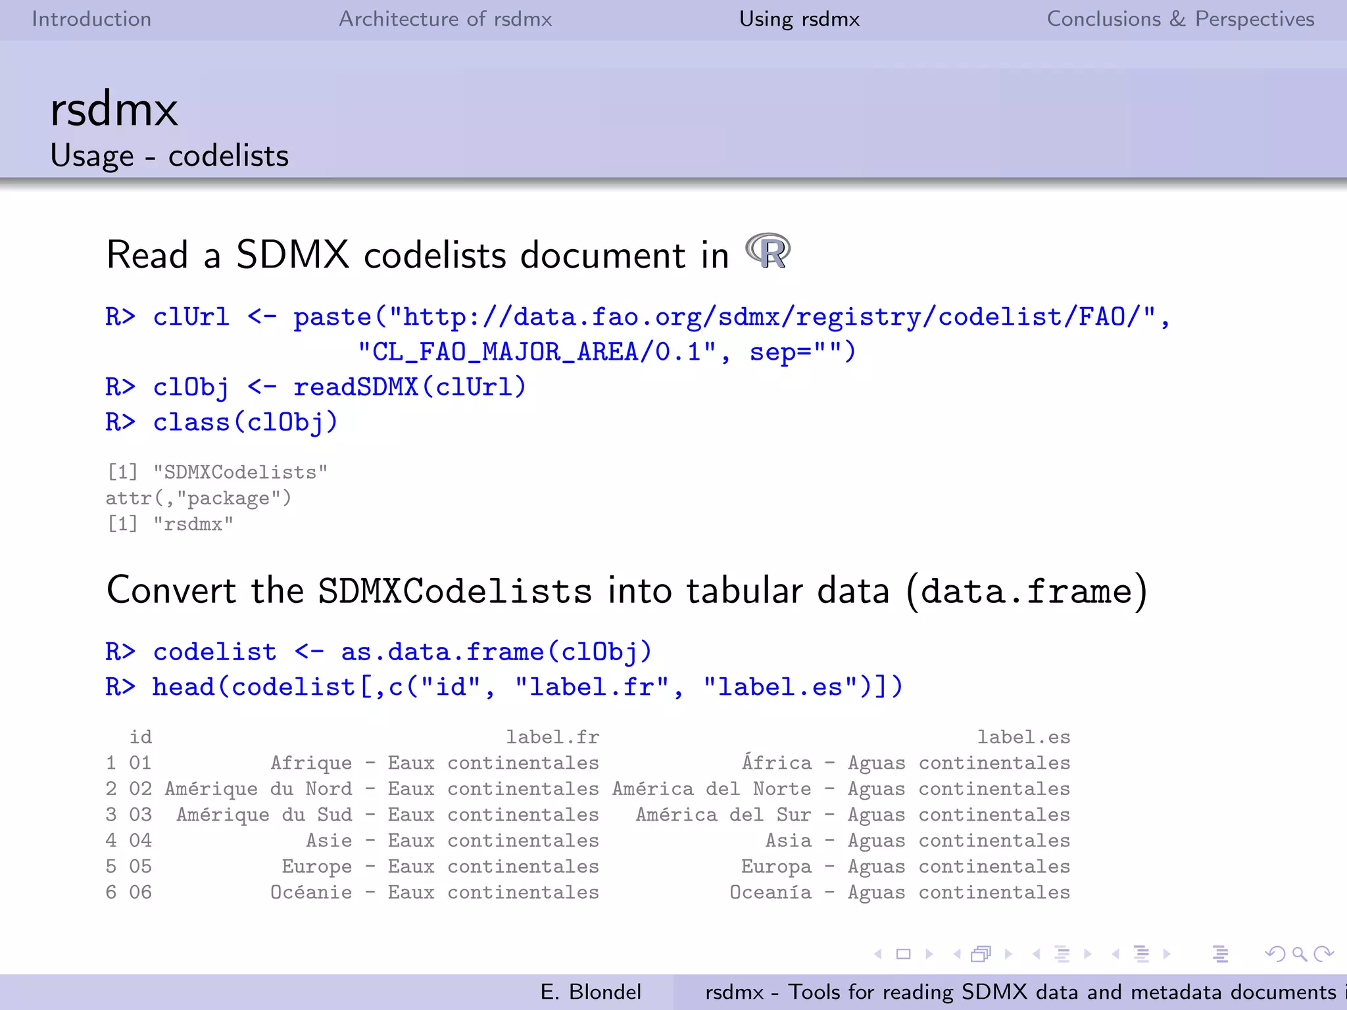Click 'Amérique du Nord - Eaux continentales' cell

point(382,788)
